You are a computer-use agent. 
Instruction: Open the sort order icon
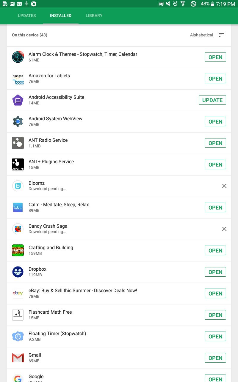point(221,35)
